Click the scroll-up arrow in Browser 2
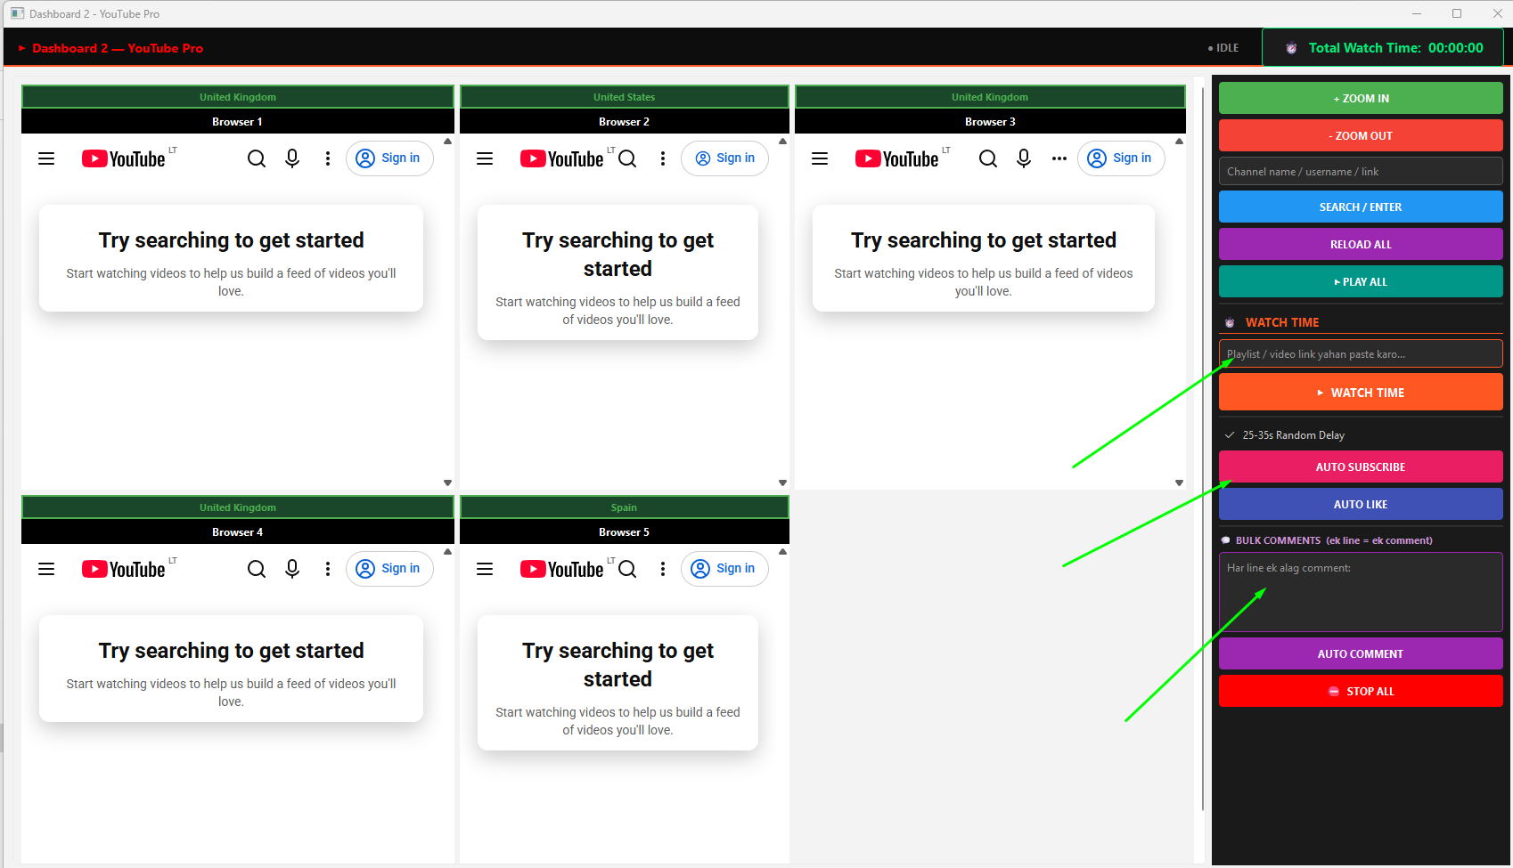Screen dimensions: 1513x868 coord(782,142)
